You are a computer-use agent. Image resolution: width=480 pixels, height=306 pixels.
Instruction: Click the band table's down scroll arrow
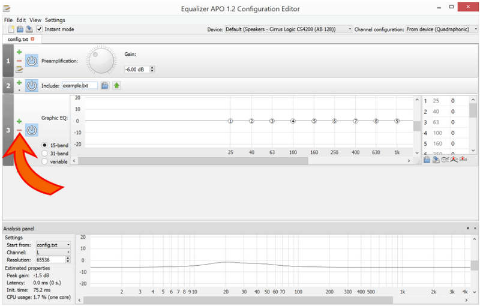point(473,151)
